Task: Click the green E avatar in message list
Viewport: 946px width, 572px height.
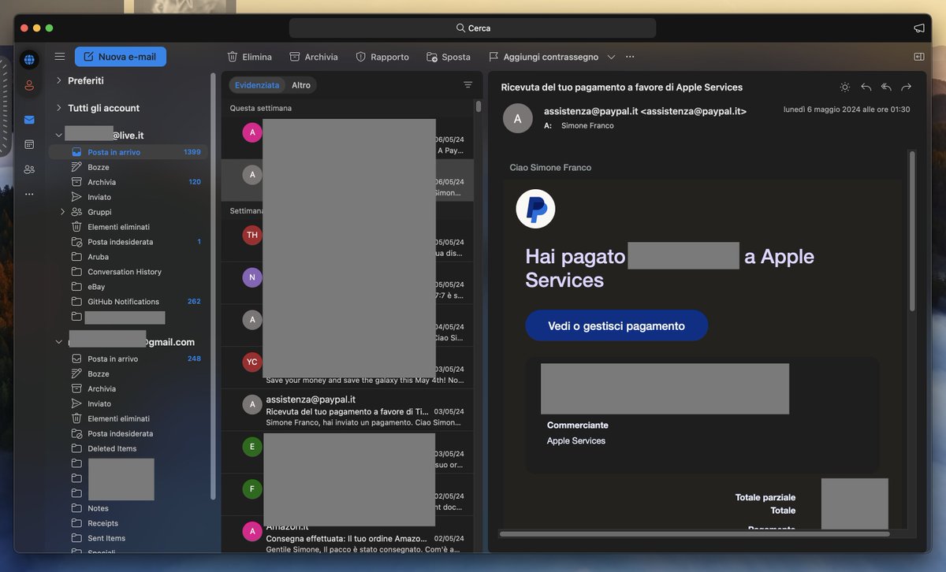Action: coord(251,447)
